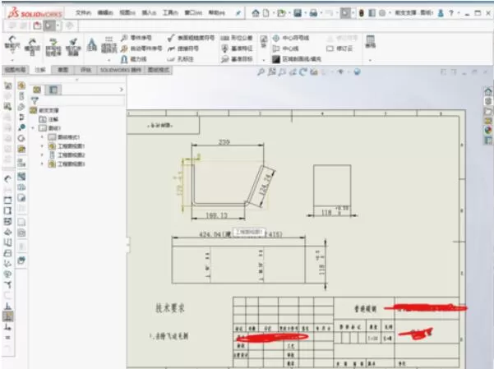
Task: Open the 文件 (File) menu
Action: click(83, 13)
